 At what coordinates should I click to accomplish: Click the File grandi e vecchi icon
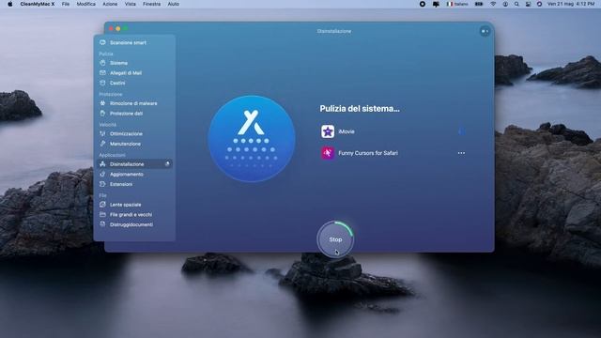102,215
